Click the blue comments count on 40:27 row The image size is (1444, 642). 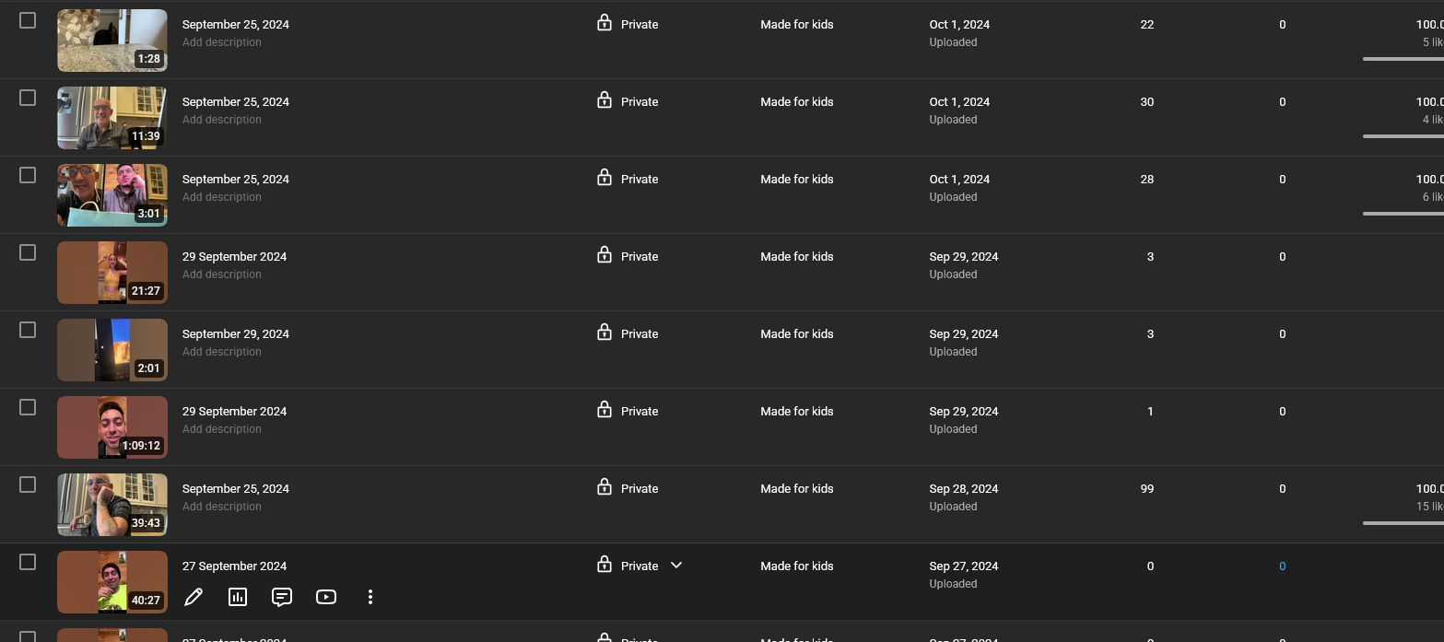pos(1282,566)
